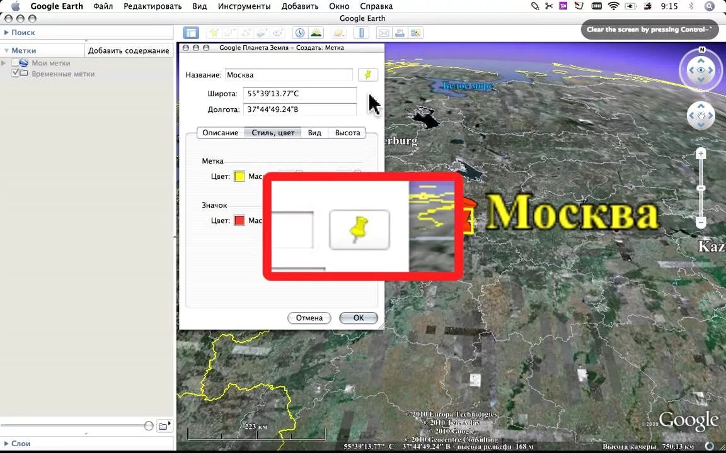The image size is (726, 453).
Task: Zoom in with the plus button
Action: point(701,154)
